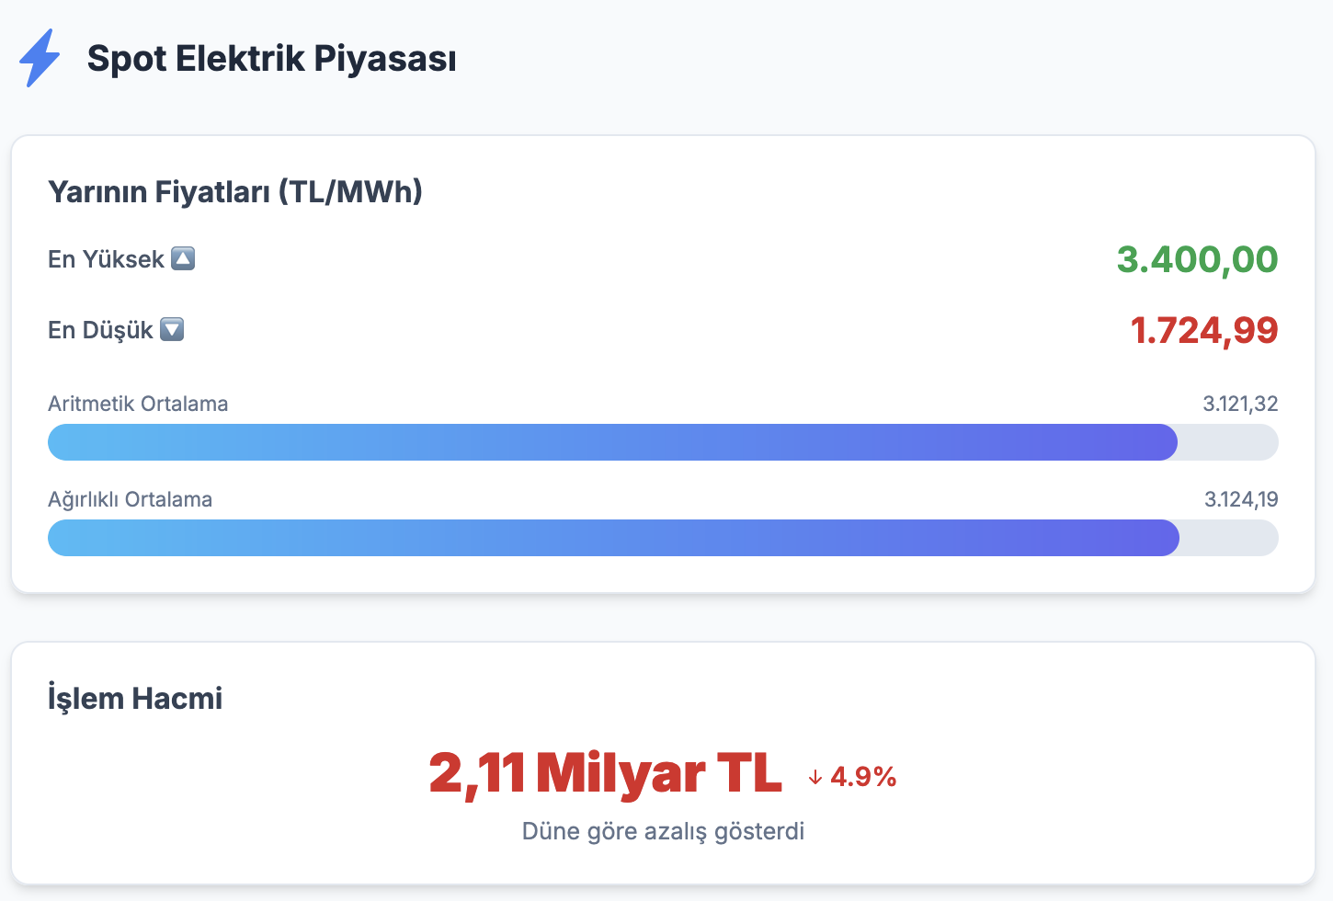1333x901 pixels.
Task: Click the İşlem Hacmi heading
Action: pyautogui.click(x=135, y=698)
